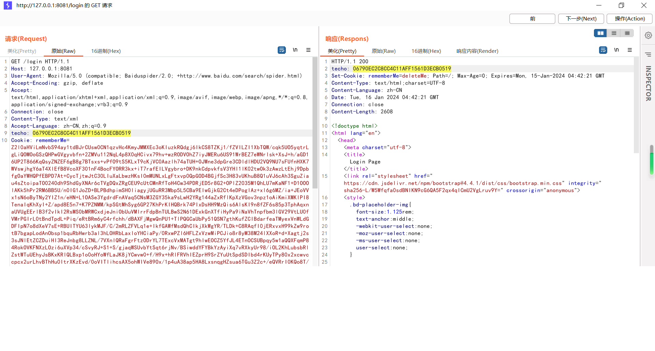Image resolution: width=655 pixels, height=351 pixels.
Task: Open the Request panel hamburger menu
Action: pyautogui.click(x=308, y=50)
